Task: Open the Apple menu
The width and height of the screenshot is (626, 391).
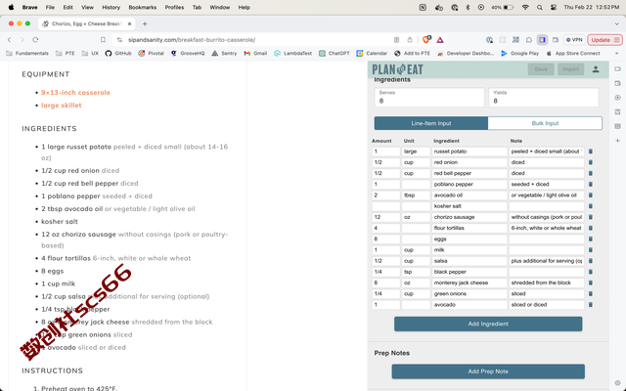Action: click(x=11, y=7)
